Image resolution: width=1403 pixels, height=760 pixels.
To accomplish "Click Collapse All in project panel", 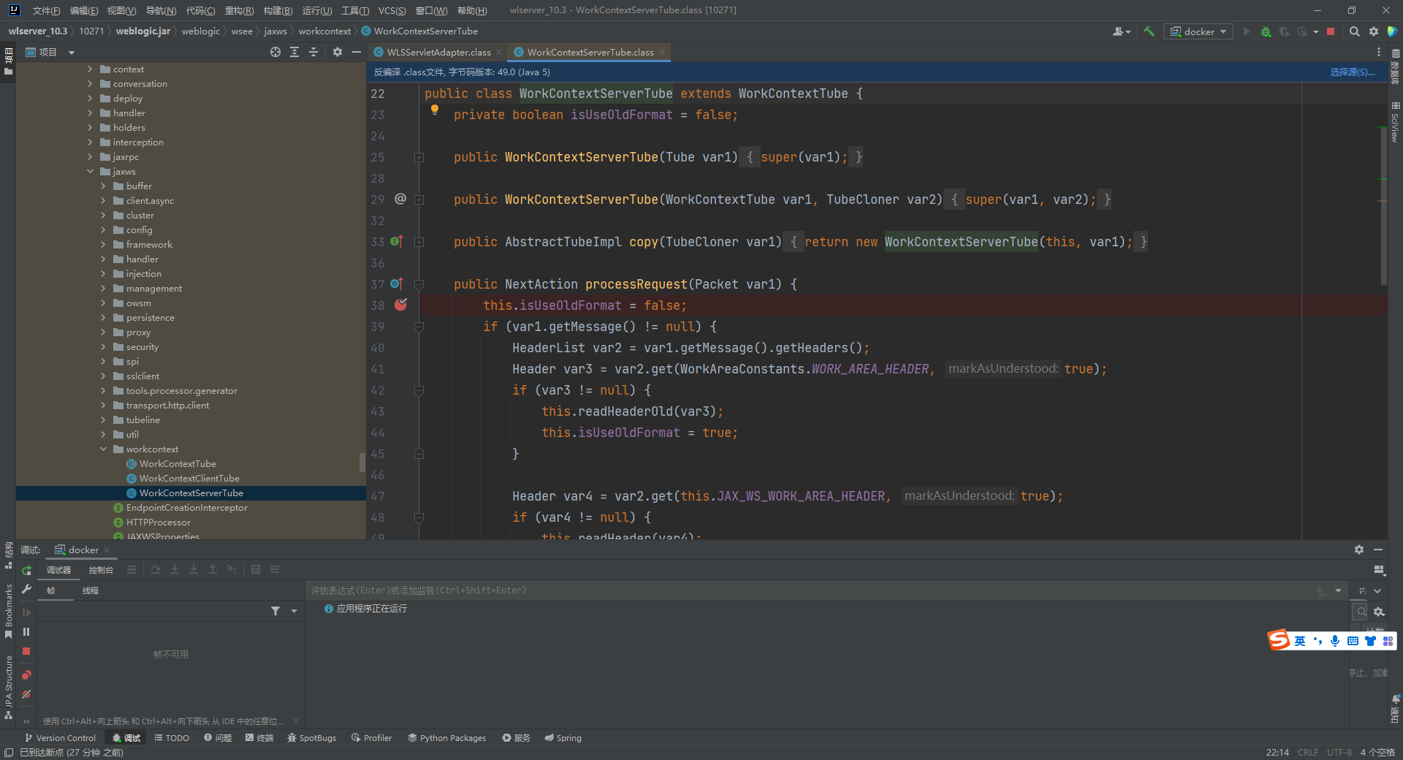I will coord(313,52).
